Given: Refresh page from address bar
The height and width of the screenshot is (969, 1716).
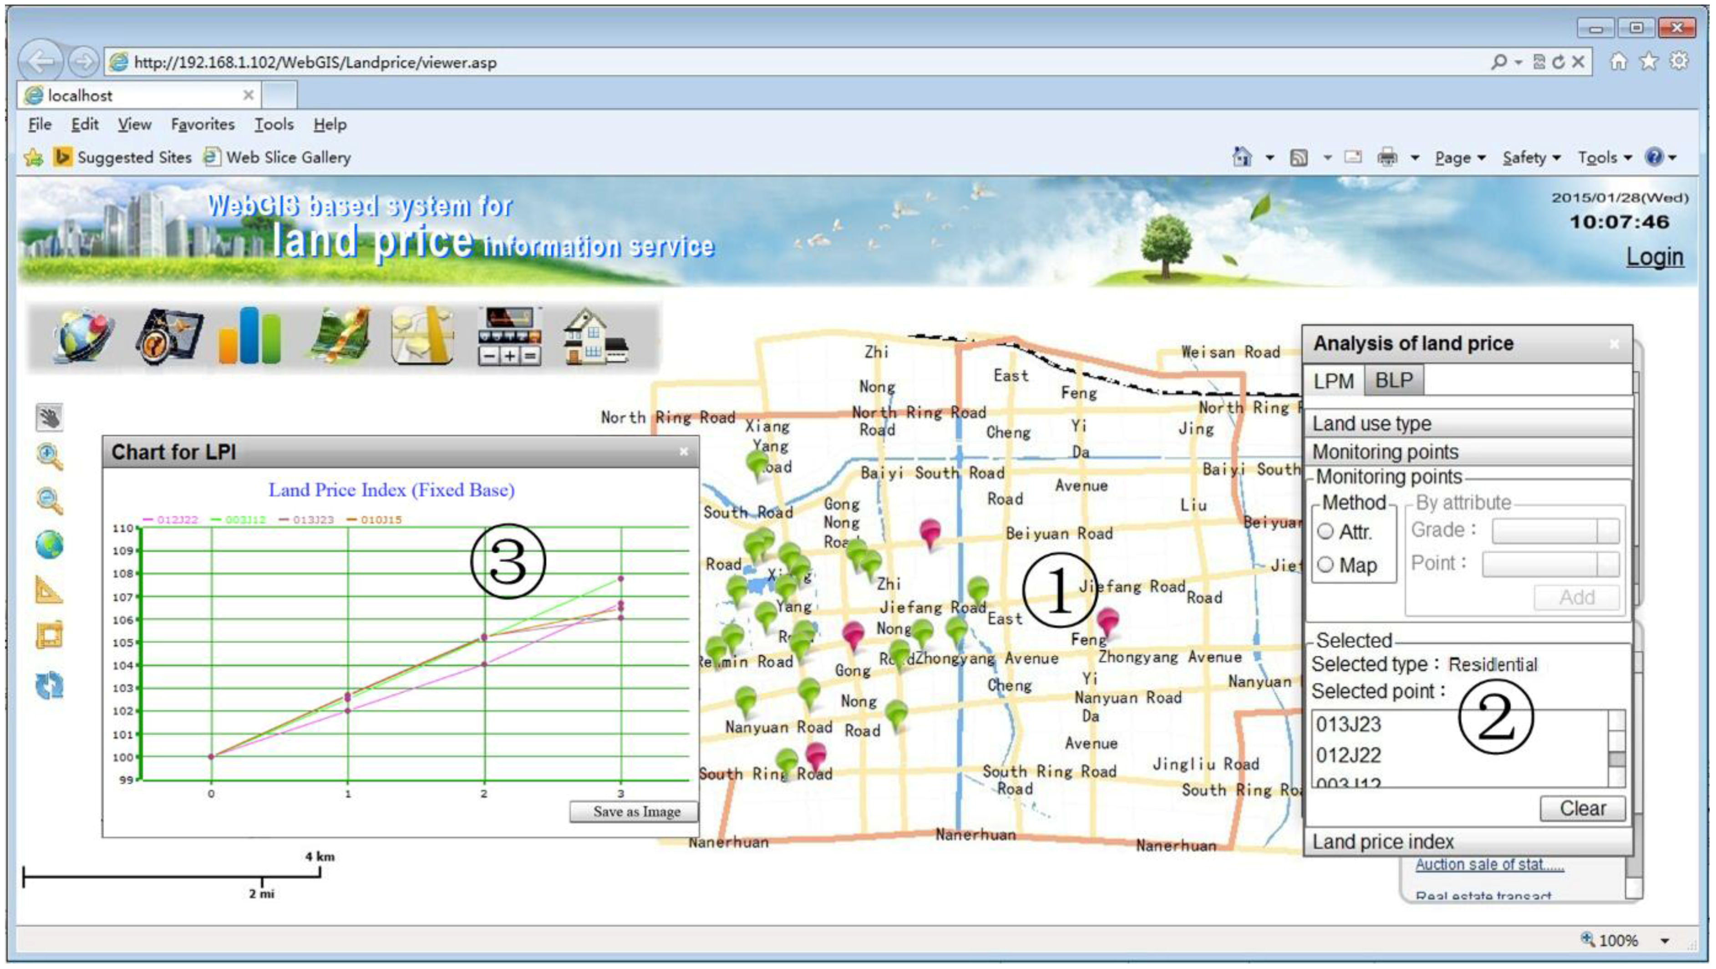Looking at the screenshot, I should pyautogui.click(x=1558, y=62).
